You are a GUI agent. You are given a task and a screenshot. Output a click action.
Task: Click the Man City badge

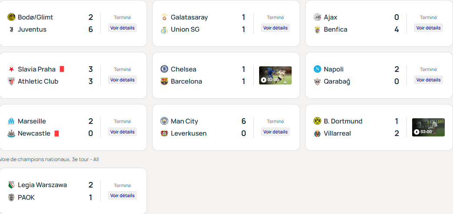[x=164, y=121]
